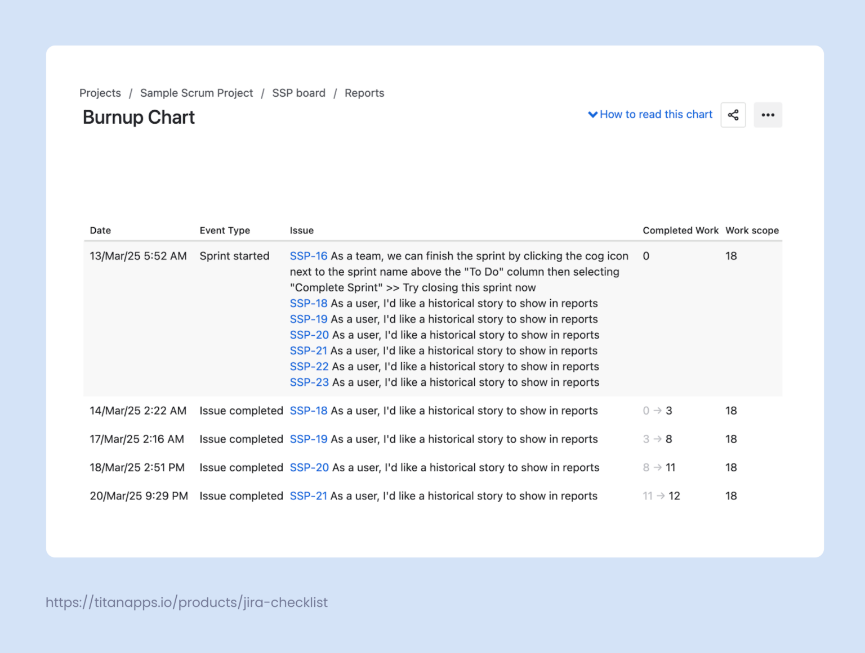Expand "How to read this chart"
865x653 pixels.
point(650,115)
